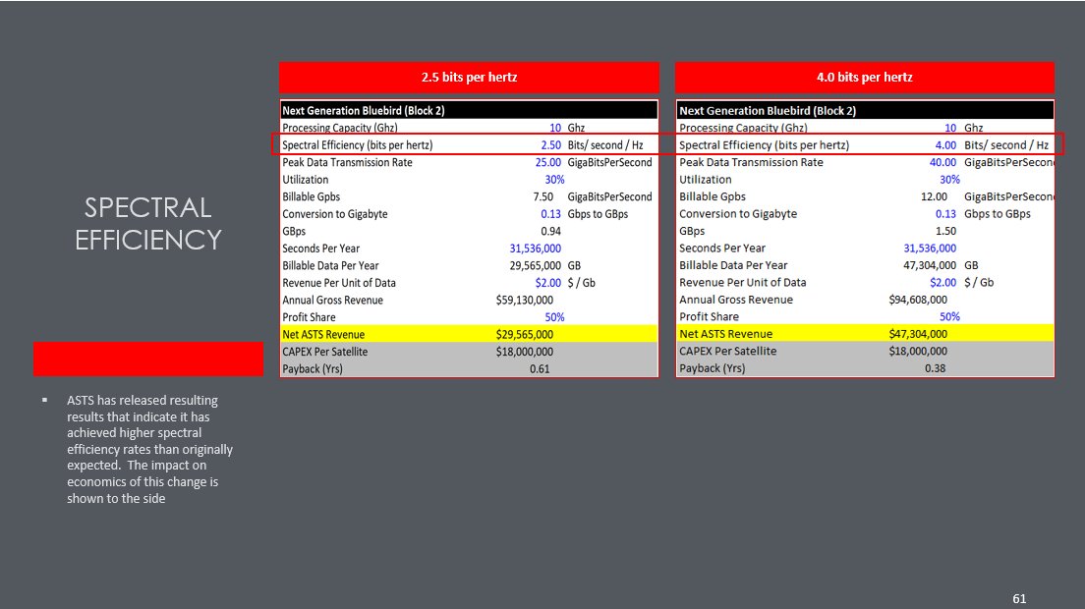Click the 50% profit share in 4.0 table
The height and width of the screenshot is (609, 1085).
pos(949,316)
